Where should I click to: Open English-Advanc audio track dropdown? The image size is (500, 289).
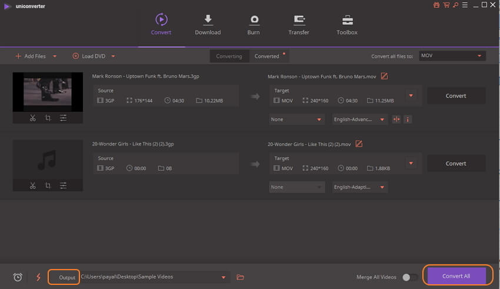[360, 119]
